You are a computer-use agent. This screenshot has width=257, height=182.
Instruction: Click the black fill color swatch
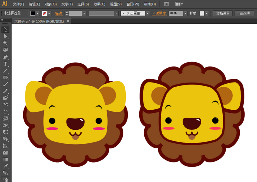33,13
